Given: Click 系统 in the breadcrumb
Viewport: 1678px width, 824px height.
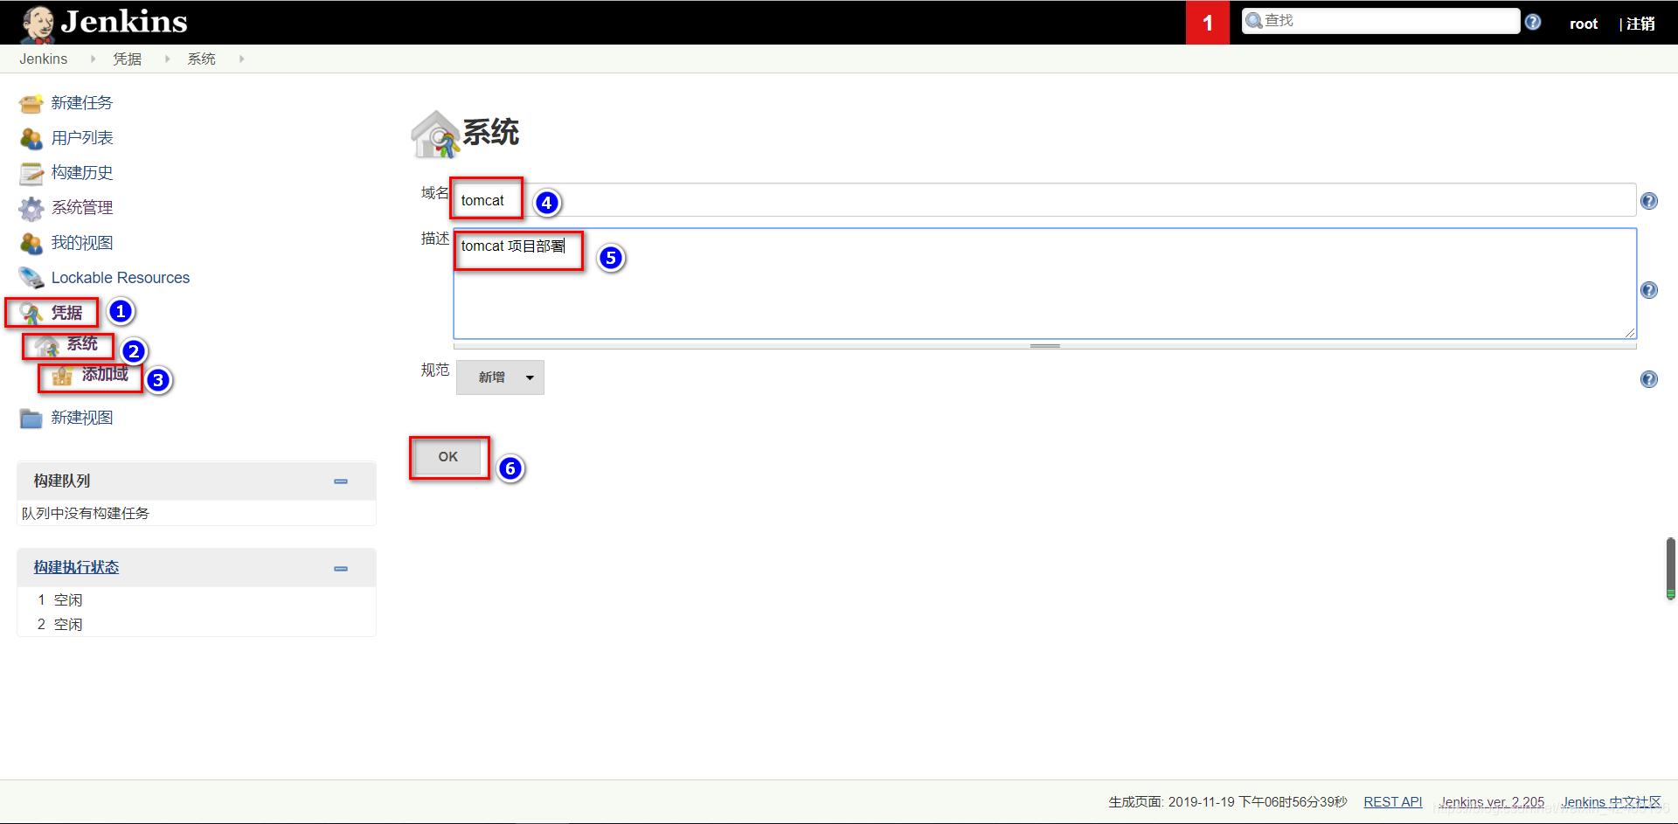Looking at the screenshot, I should 202,59.
